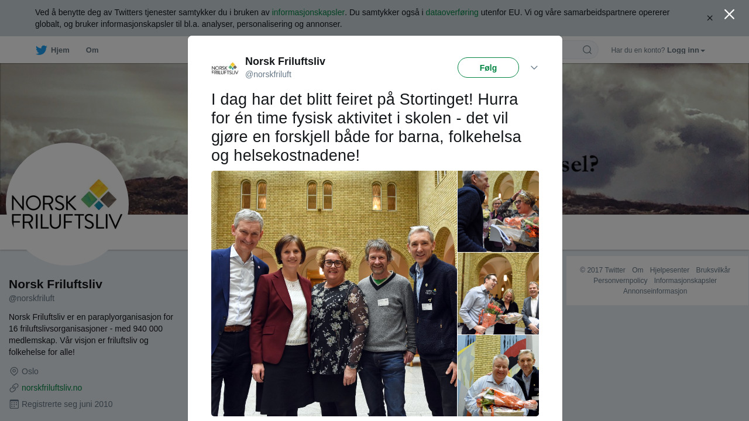The image size is (749, 421).
Task: Open the large group photo in tweet
Action: (x=334, y=294)
